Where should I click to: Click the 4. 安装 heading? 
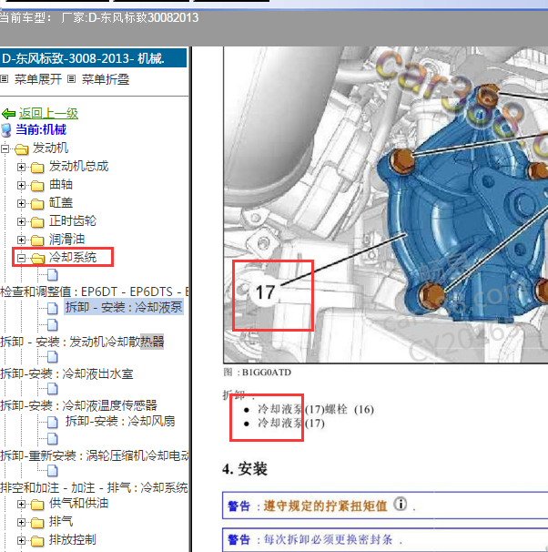tap(245, 469)
